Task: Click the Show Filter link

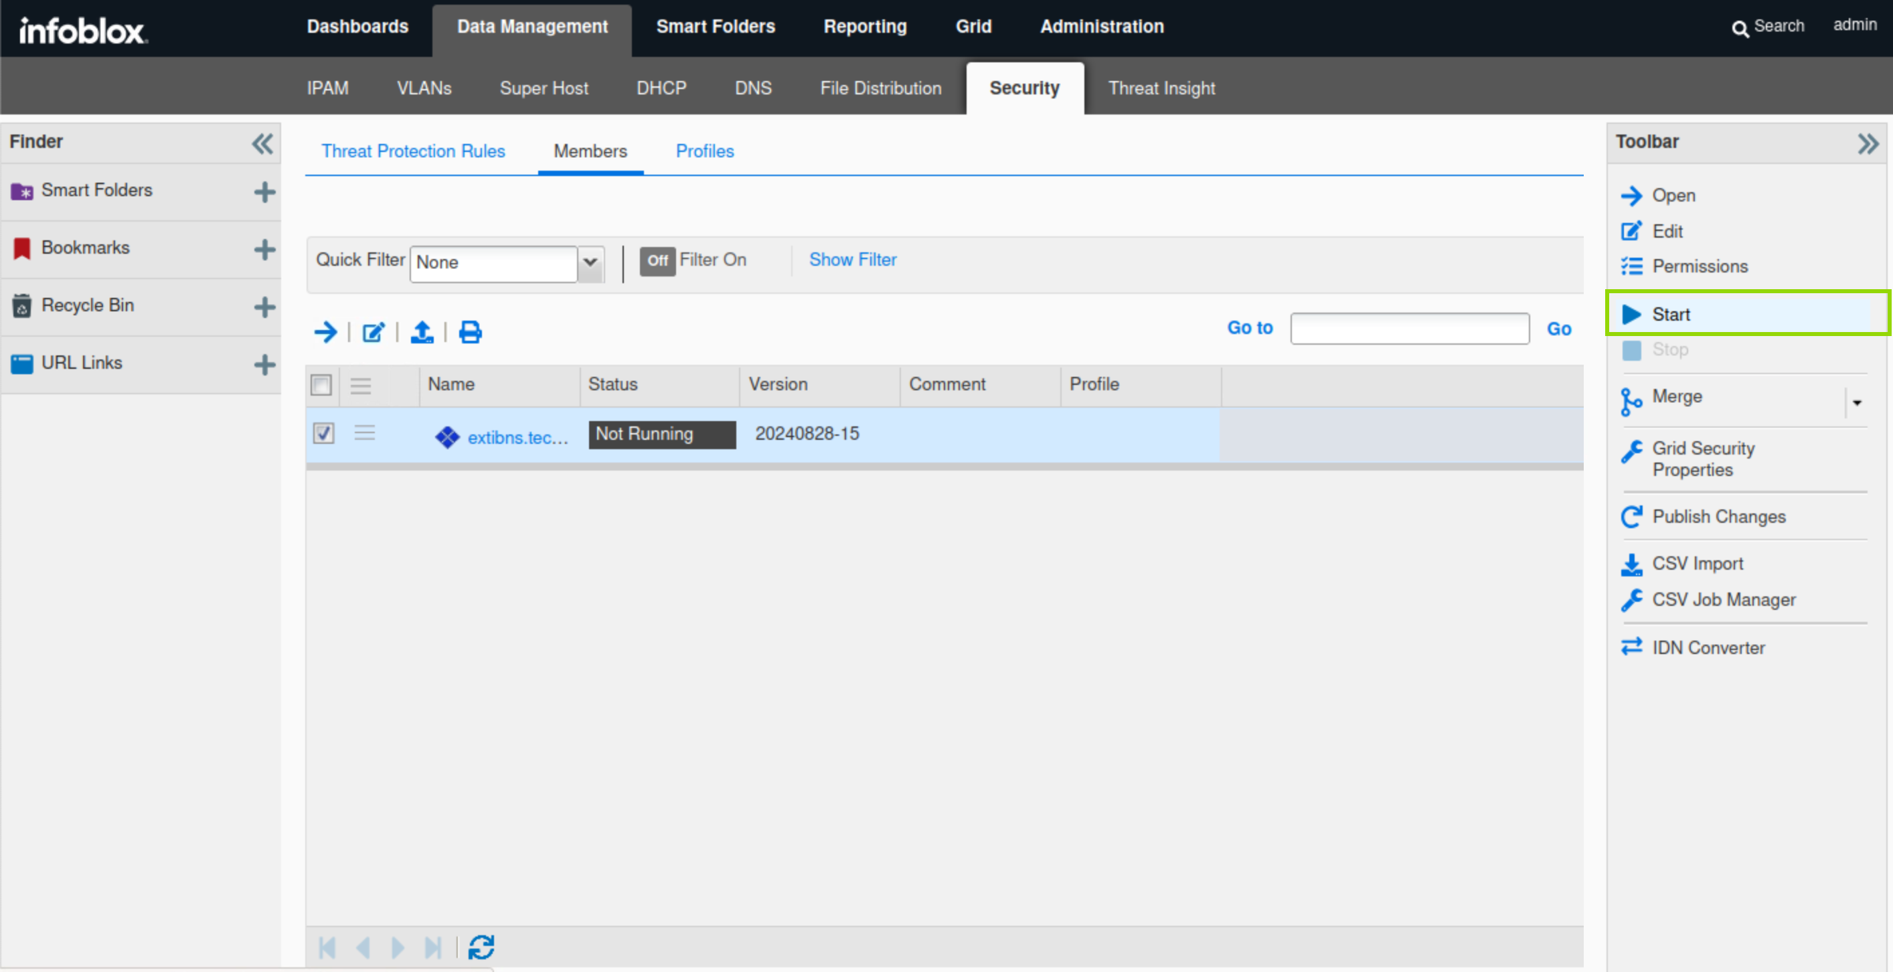Action: coord(852,259)
